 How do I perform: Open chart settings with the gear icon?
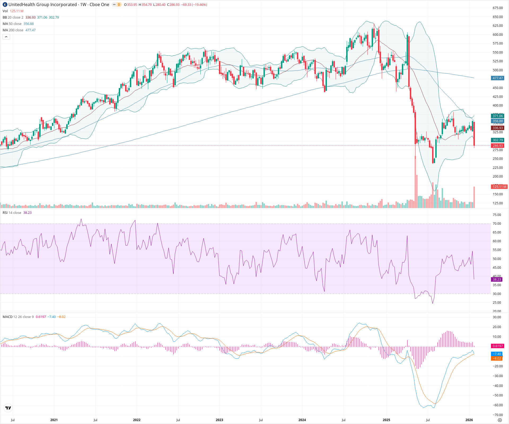(500, 420)
